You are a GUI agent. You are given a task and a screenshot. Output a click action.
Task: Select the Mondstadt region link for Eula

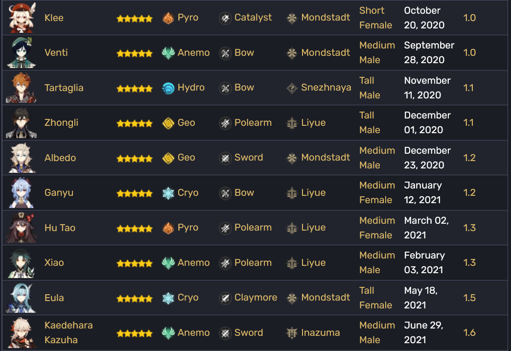[325, 298]
